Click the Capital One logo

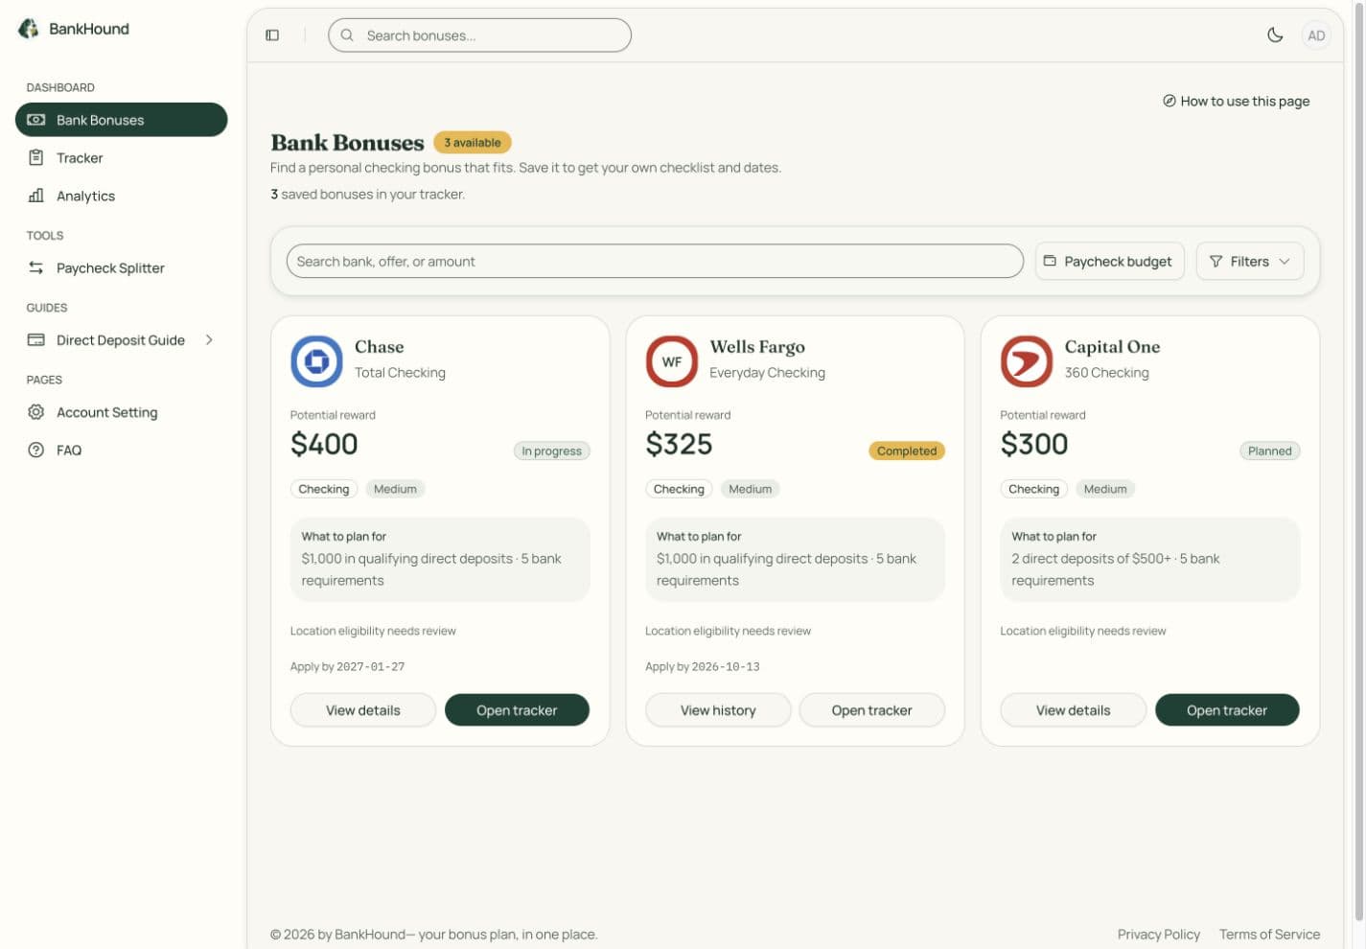[x=1027, y=361]
